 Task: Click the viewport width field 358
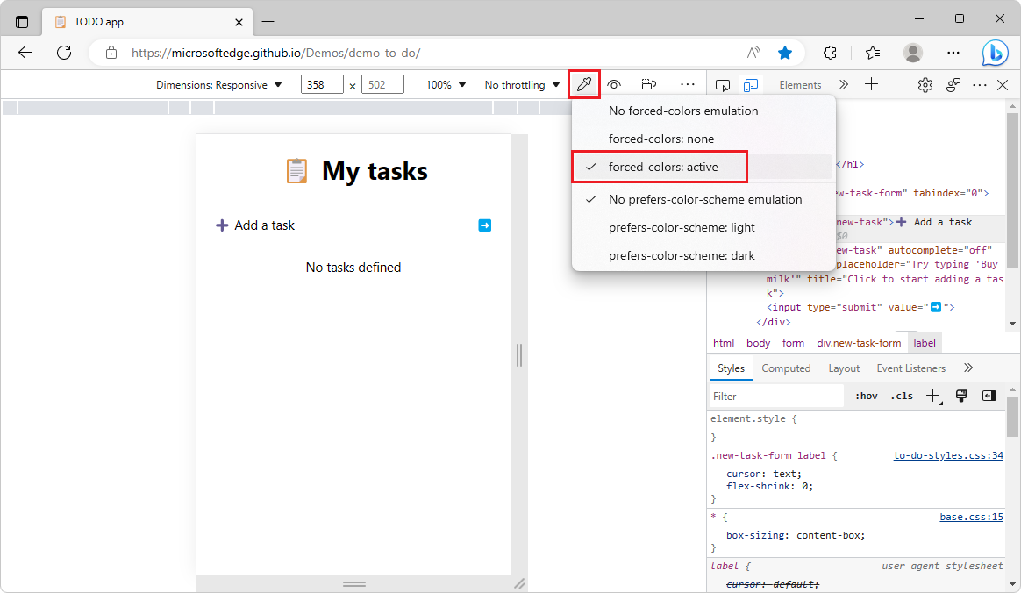coord(322,84)
